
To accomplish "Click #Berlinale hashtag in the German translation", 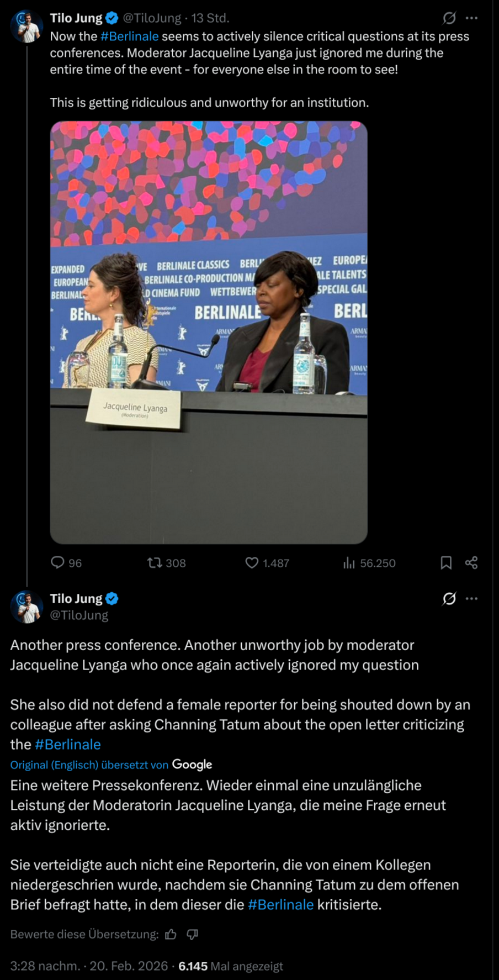I will pos(280,904).
